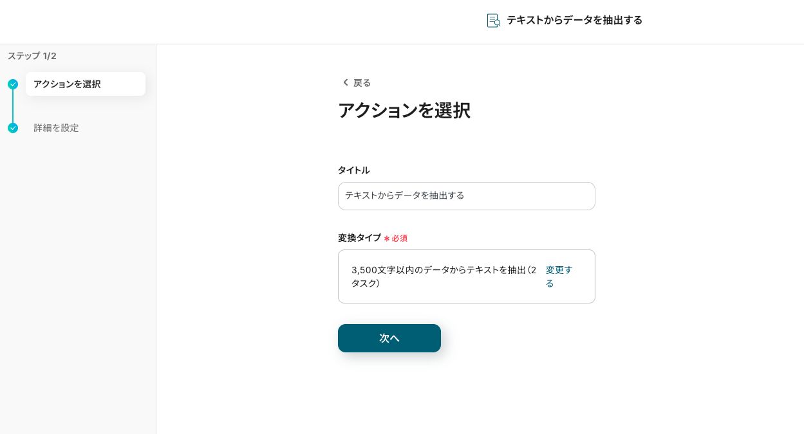Click the red required asterisk icon
This screenshot has height=434, width=804.
(x=387, y=239)
